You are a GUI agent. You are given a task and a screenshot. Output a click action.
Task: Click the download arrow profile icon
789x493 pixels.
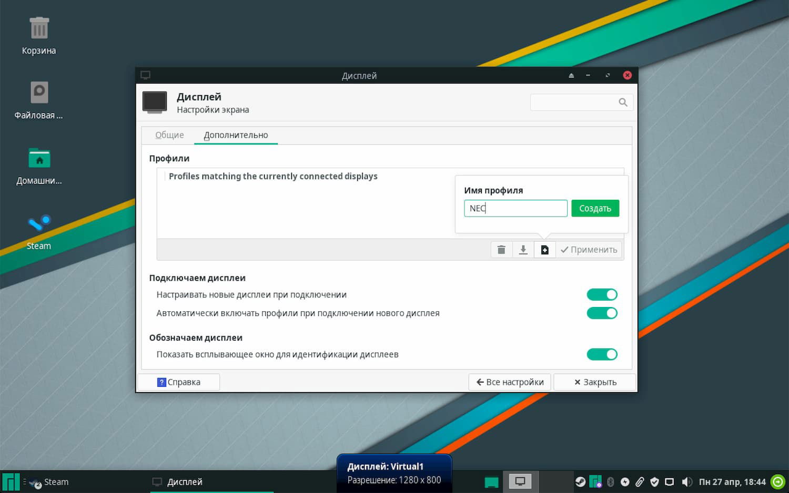tap(523, 250)
